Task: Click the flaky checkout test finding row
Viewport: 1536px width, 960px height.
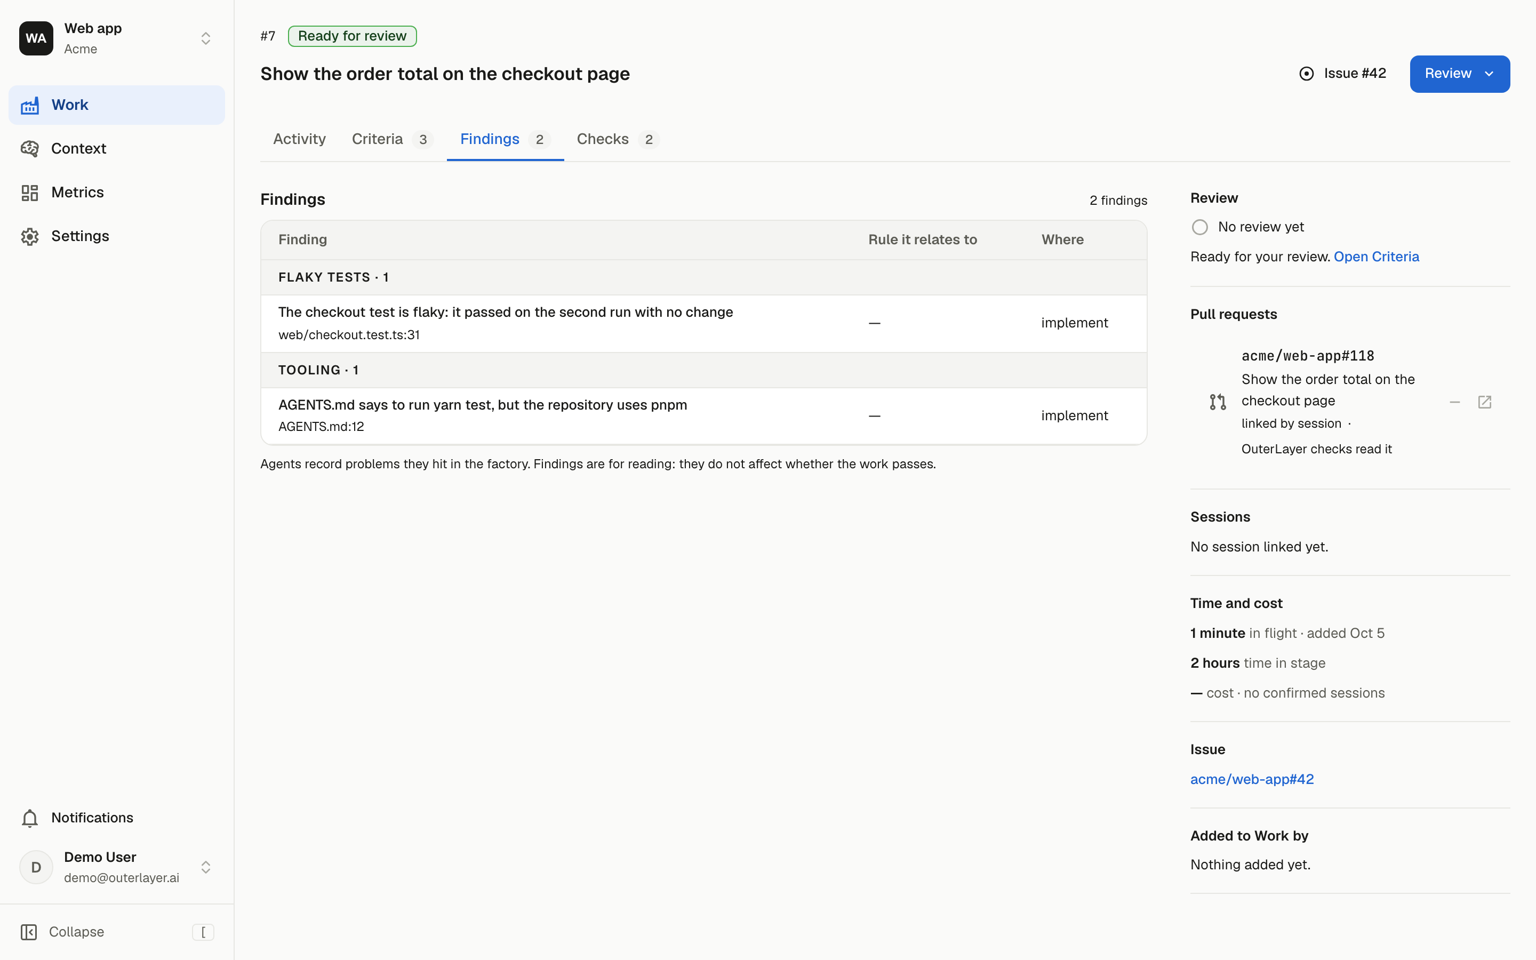Action: click(x=703, y=323)
